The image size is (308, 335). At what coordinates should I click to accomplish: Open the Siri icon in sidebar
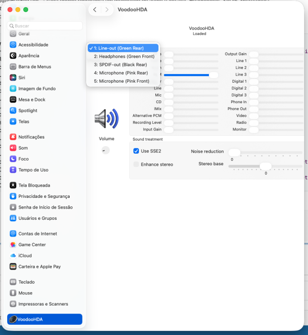[13, 78]
